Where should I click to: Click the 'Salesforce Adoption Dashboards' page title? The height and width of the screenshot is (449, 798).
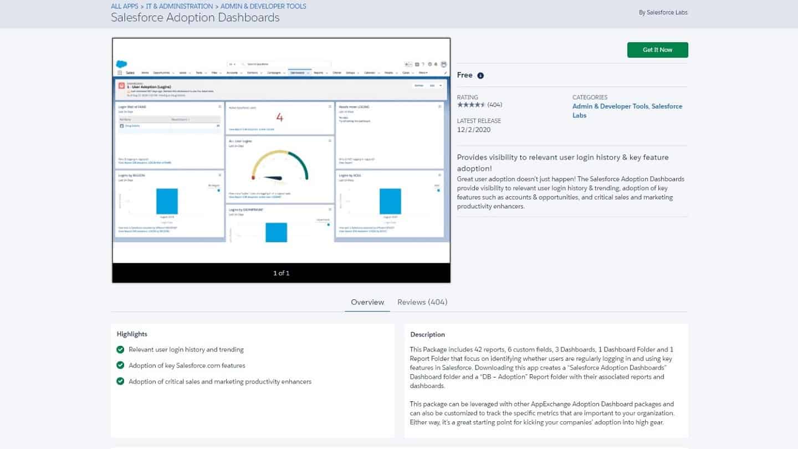(x=195, y=17)
